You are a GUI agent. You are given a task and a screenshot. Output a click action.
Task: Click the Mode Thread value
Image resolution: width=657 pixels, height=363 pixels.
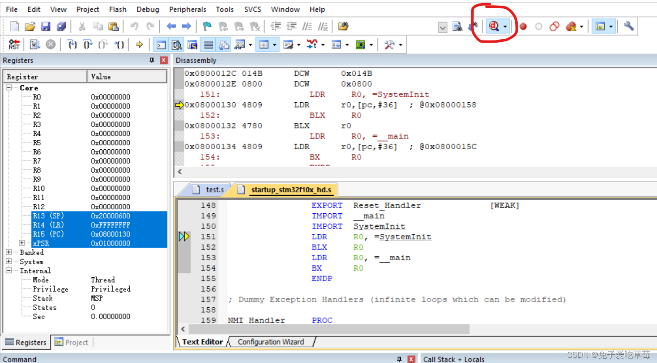pyautogui.click(x=103, y=279)
